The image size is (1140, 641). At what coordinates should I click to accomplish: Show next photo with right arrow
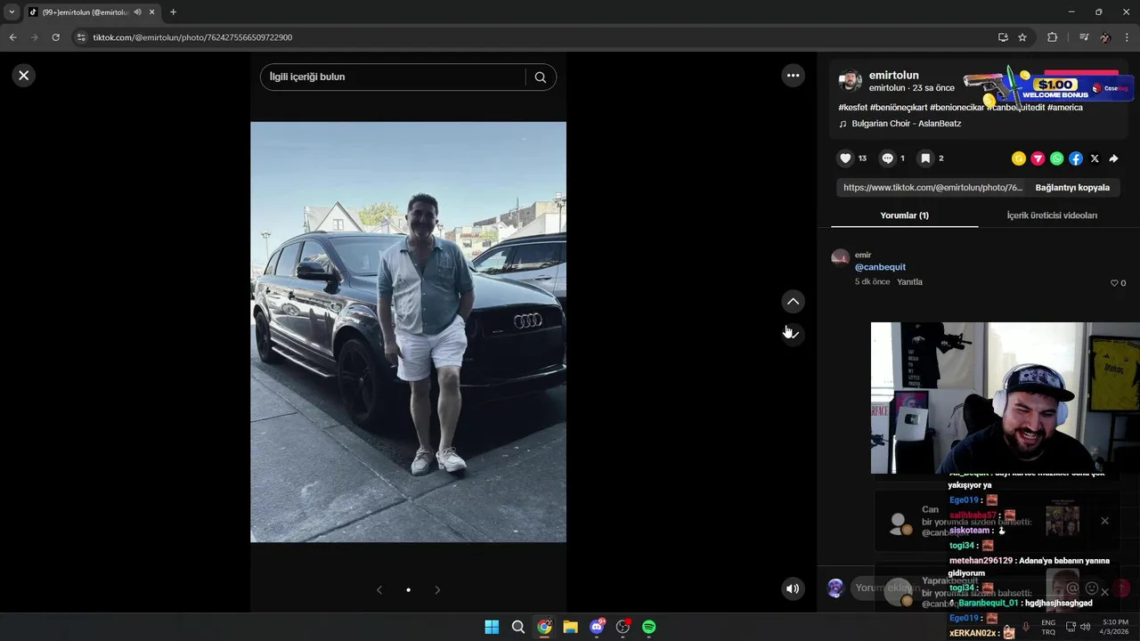click(437, 589)
